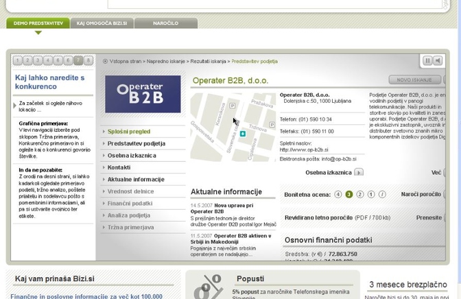The width and height of the screenshot is (461, 299).
Task: Go to Napredno iskanje breadcrumb
Action: pos(166,62)
